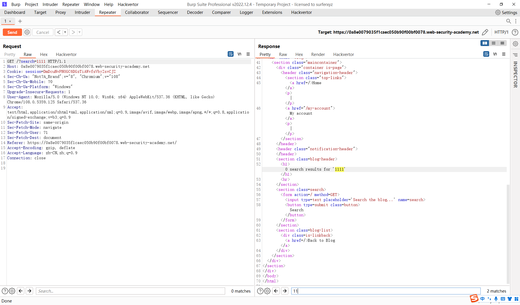The width and height of the screenshot is (520, 305).
Task: Switch to the Dashboard tab
Action: click(15, 12)
